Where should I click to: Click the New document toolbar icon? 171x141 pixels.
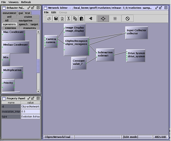pyautogui.click(x=62, y=19)
